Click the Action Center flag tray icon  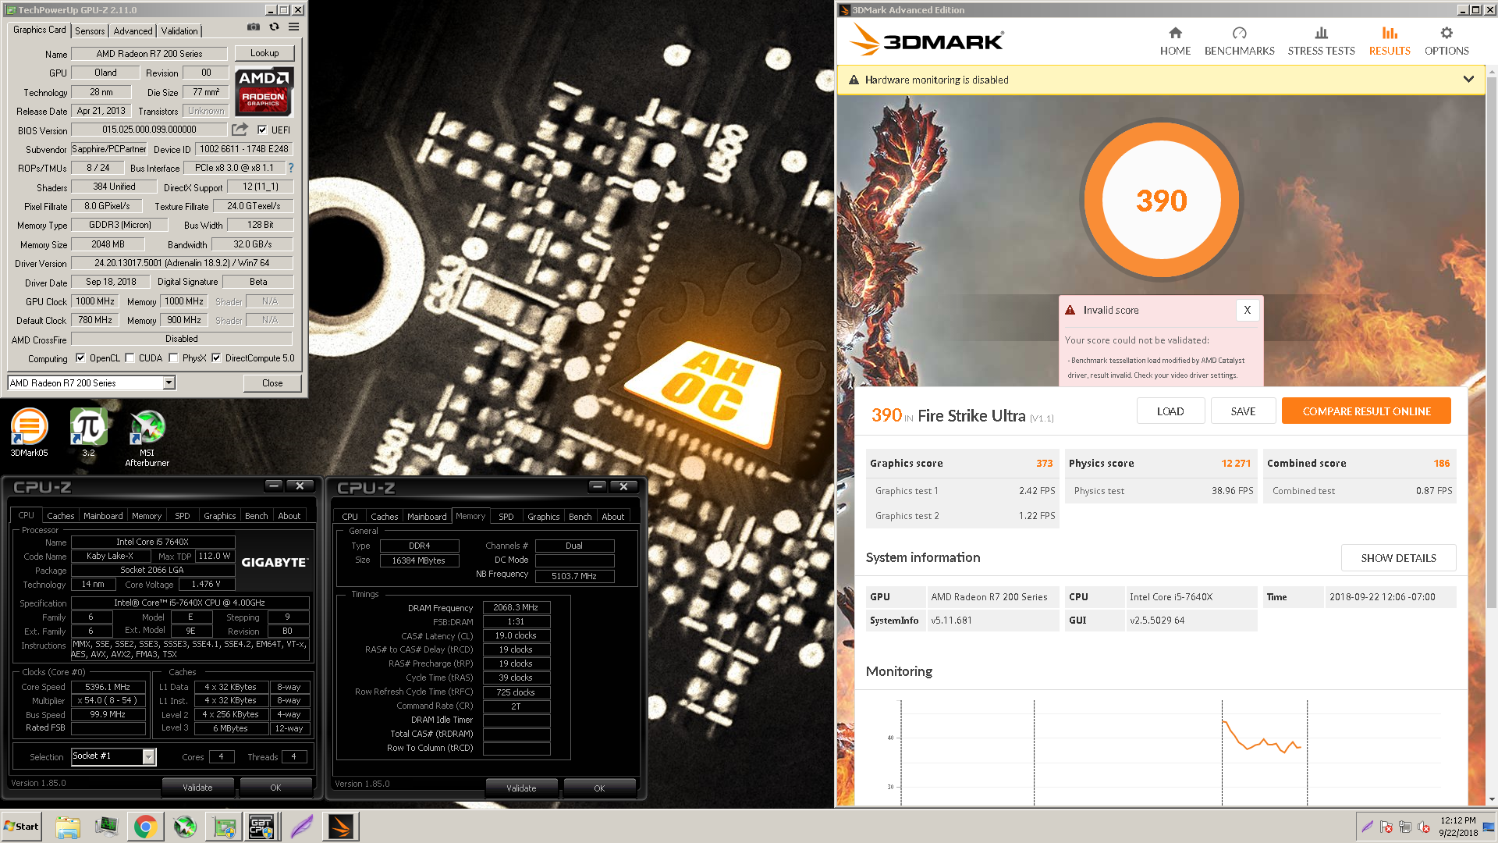[1386, 827]
